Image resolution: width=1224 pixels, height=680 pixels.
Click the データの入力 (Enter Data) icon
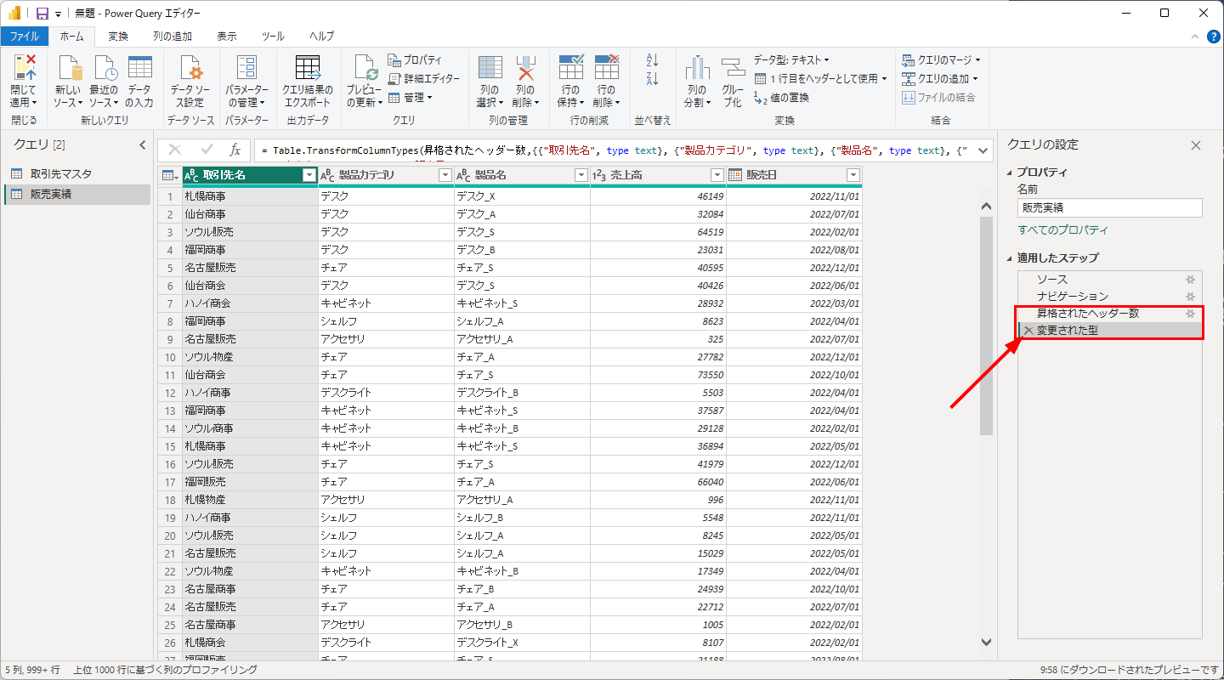coord(139,67)
